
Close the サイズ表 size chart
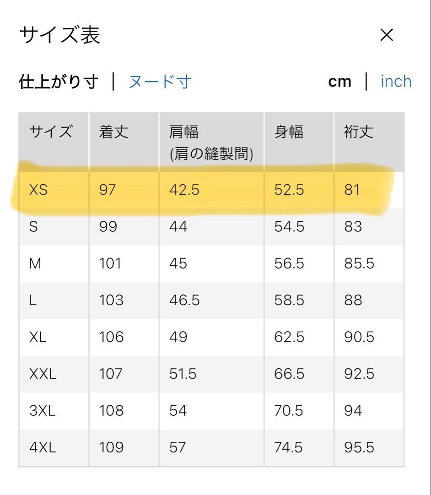click(x=387, y=35)
